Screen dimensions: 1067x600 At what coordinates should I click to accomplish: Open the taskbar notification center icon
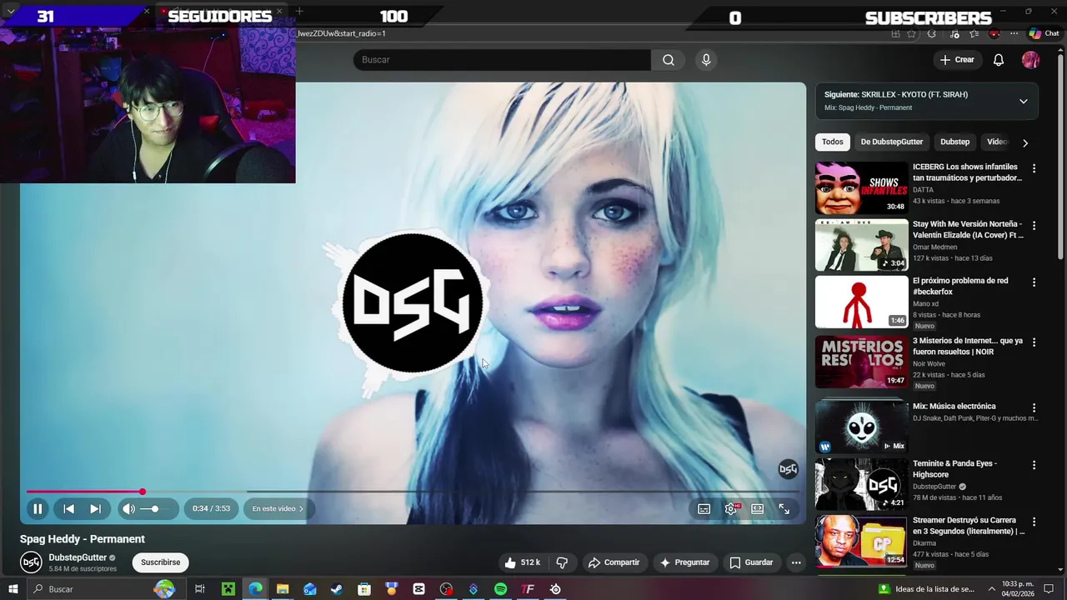[x=1049, y=589]
